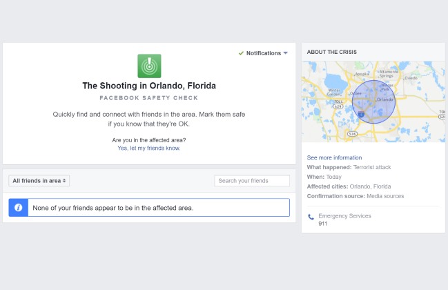Select 'Yes, let my friends know' link

point(149,148)
